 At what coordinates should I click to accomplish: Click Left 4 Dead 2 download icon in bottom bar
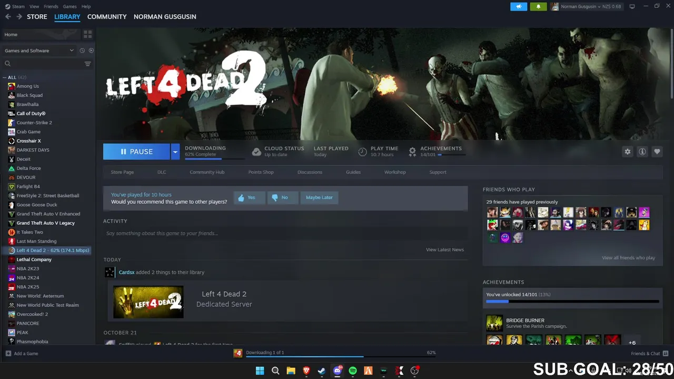tap(238, 353)
